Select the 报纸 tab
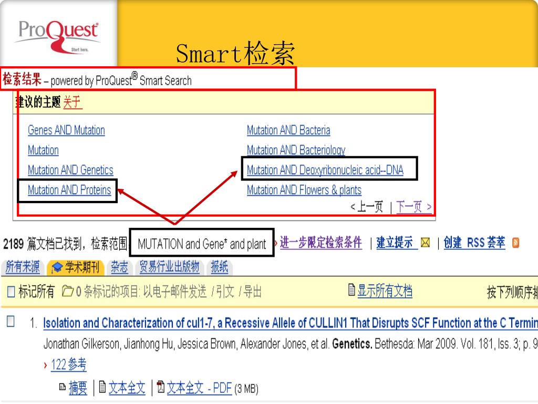Screen dimensions: 538x404 click(x=219, y=268)
